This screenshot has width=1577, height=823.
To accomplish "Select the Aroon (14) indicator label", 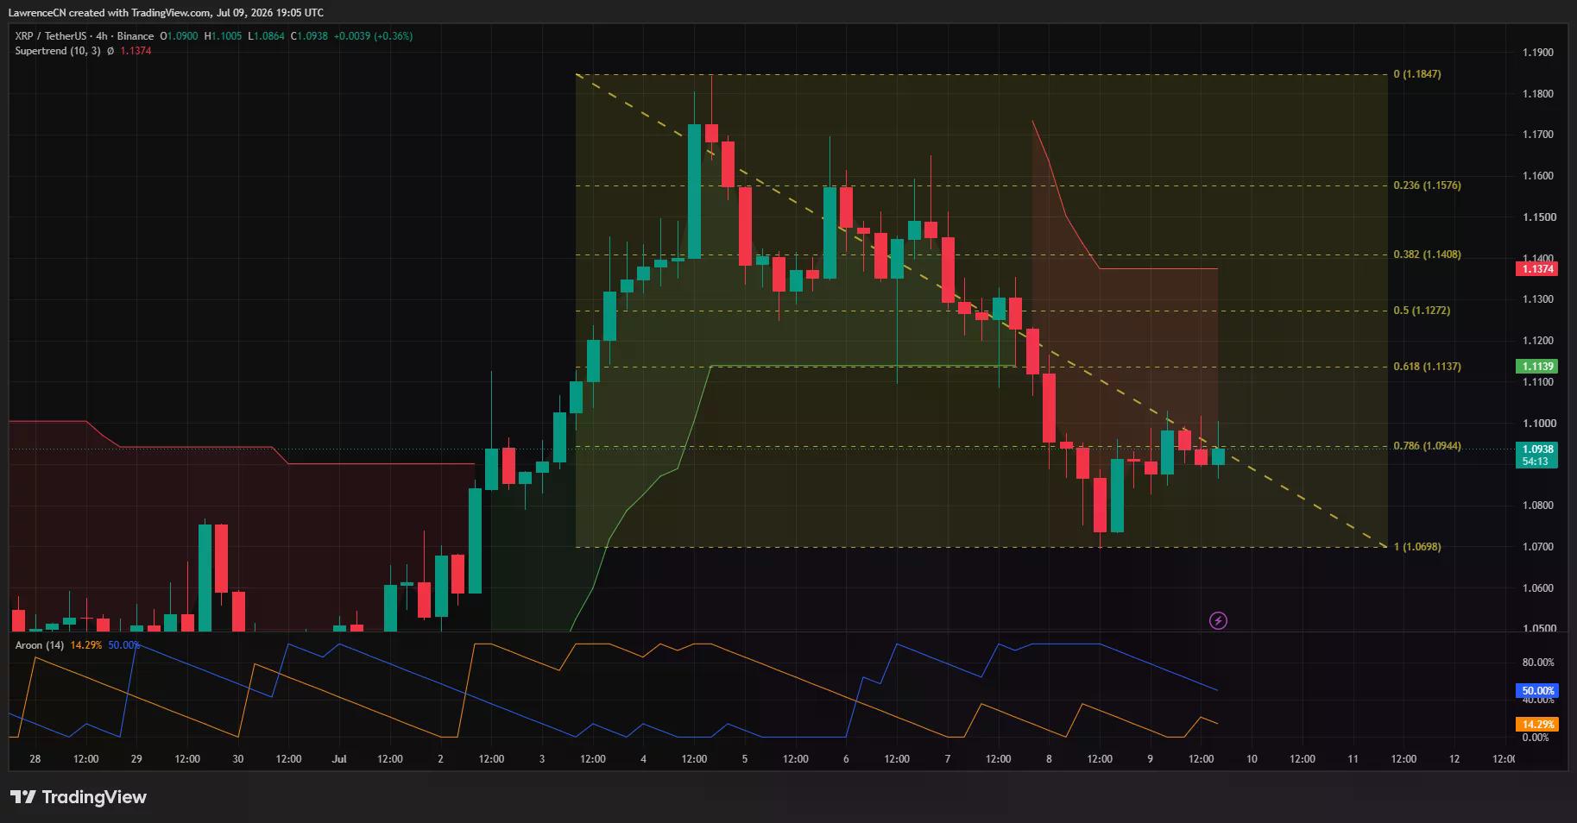I will coord(40,645).
